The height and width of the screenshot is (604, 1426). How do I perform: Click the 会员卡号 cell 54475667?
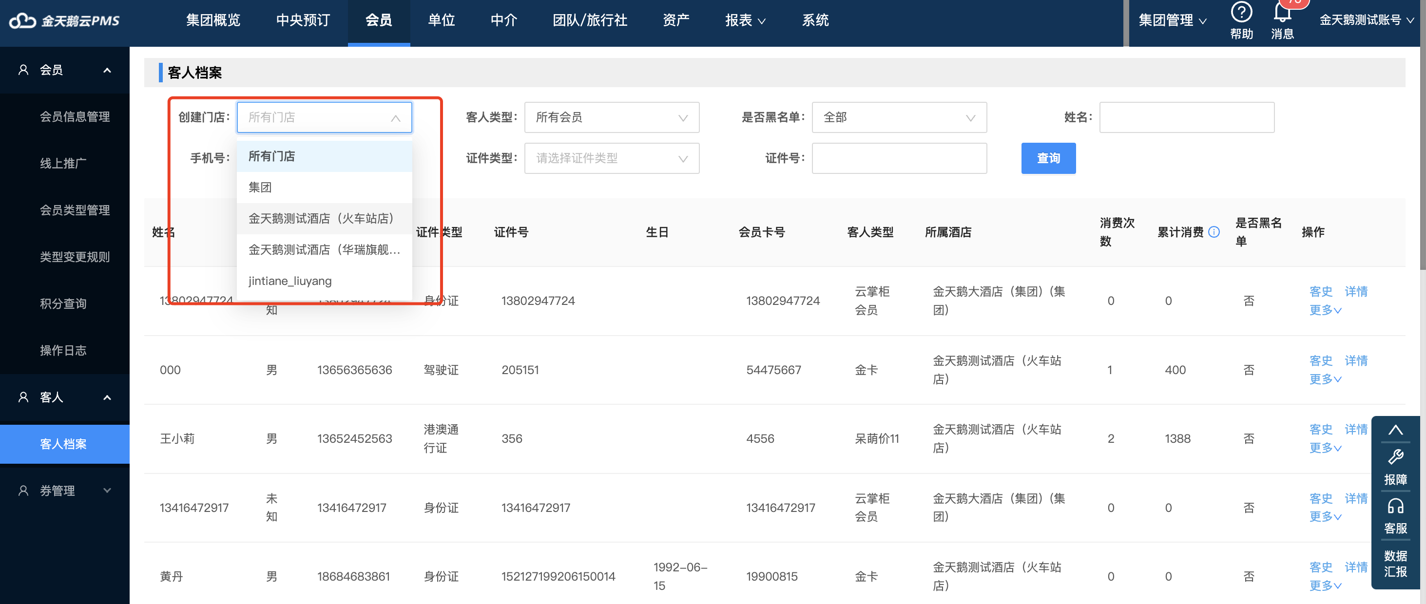point(773,370)
